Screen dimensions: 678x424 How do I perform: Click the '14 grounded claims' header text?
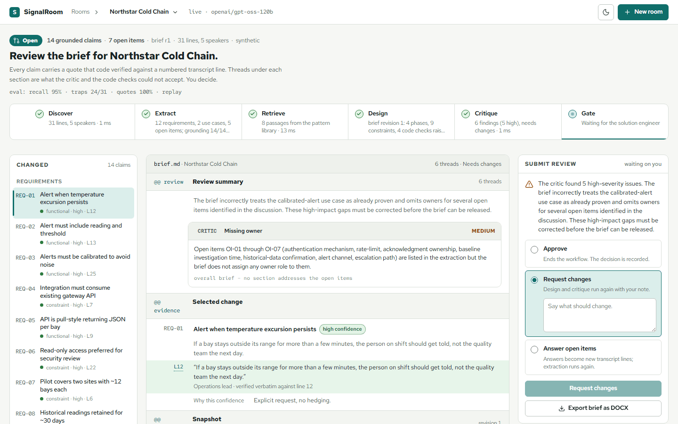(74, 41)
